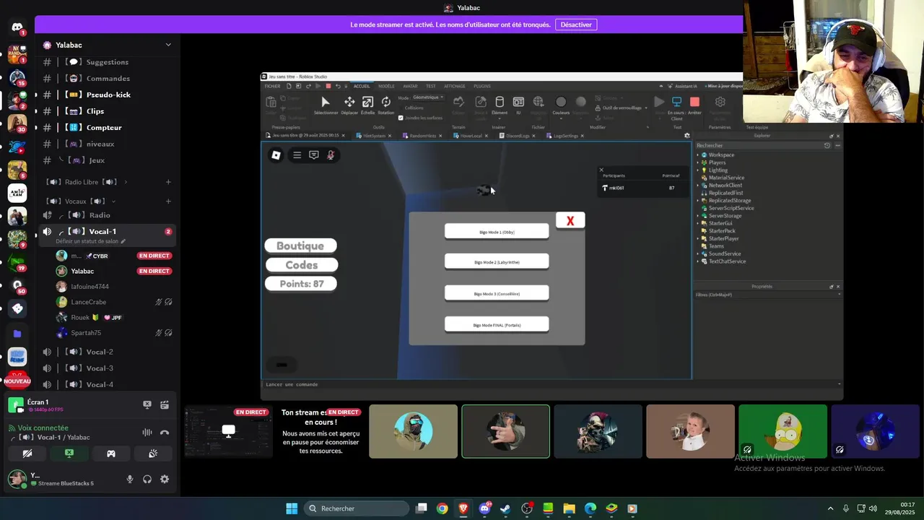The image size is (924, 520).
Task: Select Bigo Mode 1 (Obby) button
Action: tap(497, 232)
